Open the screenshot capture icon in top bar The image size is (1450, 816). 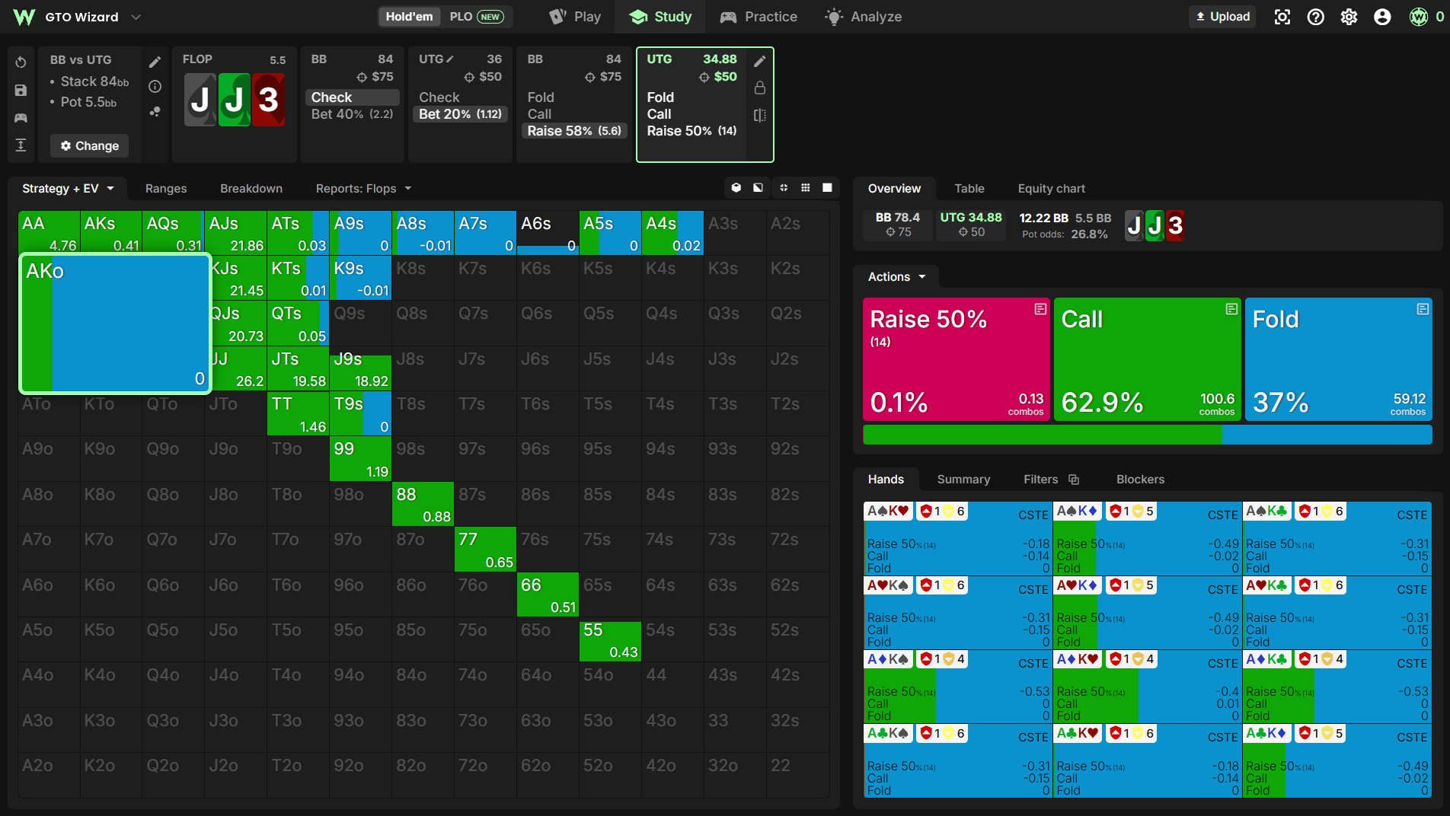1282,17
